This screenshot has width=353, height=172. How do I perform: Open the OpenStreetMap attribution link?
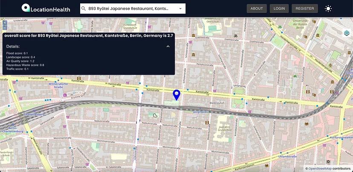[x=320, y=169]
